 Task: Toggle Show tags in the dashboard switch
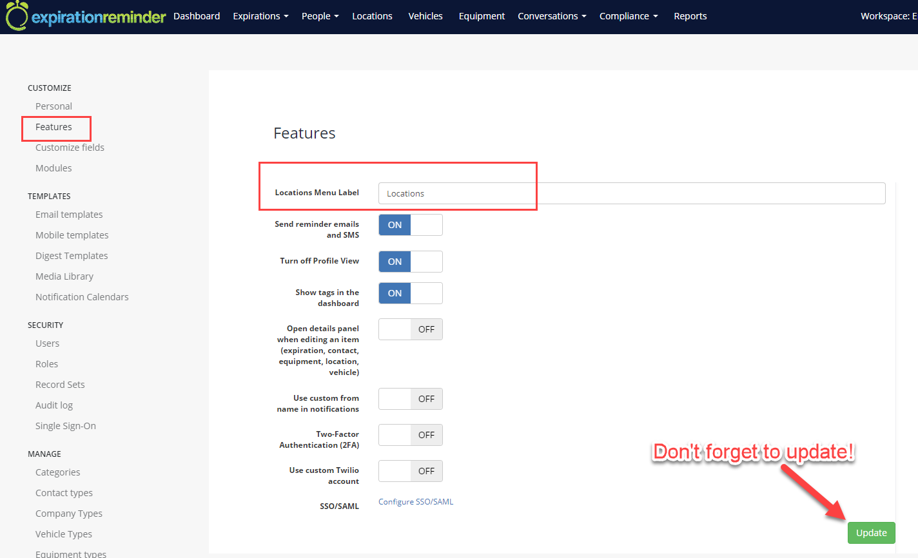click(x=411, y=293)
